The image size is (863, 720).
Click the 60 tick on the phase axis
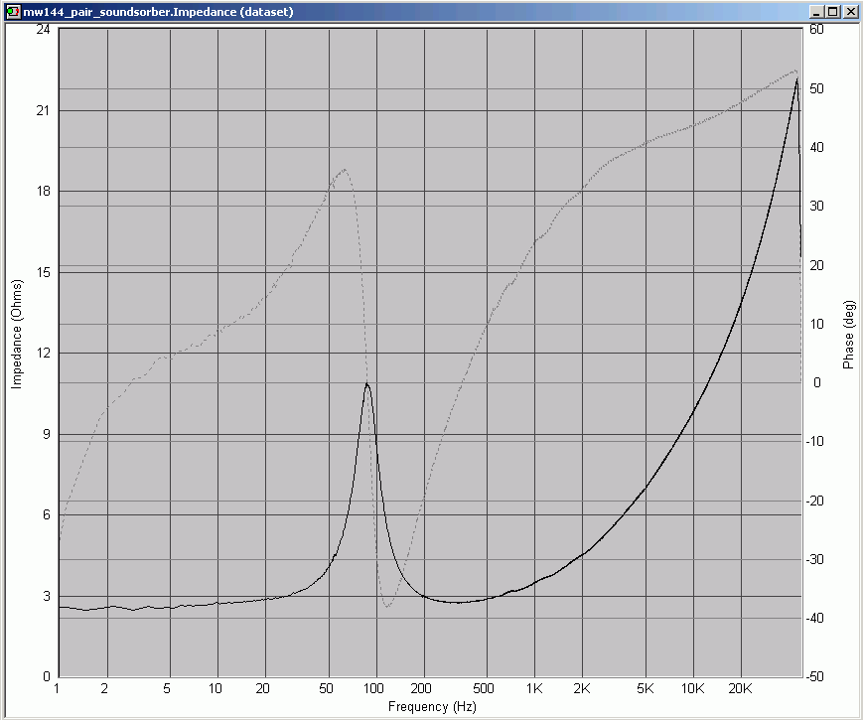coord(816,29)
